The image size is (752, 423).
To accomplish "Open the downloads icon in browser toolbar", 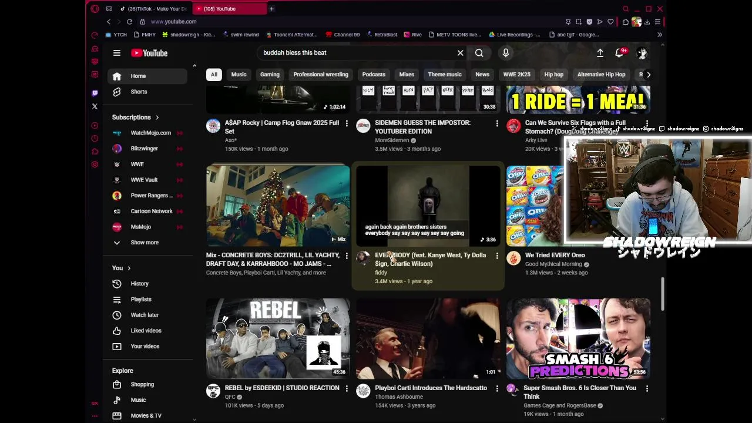I will [647, 22].
